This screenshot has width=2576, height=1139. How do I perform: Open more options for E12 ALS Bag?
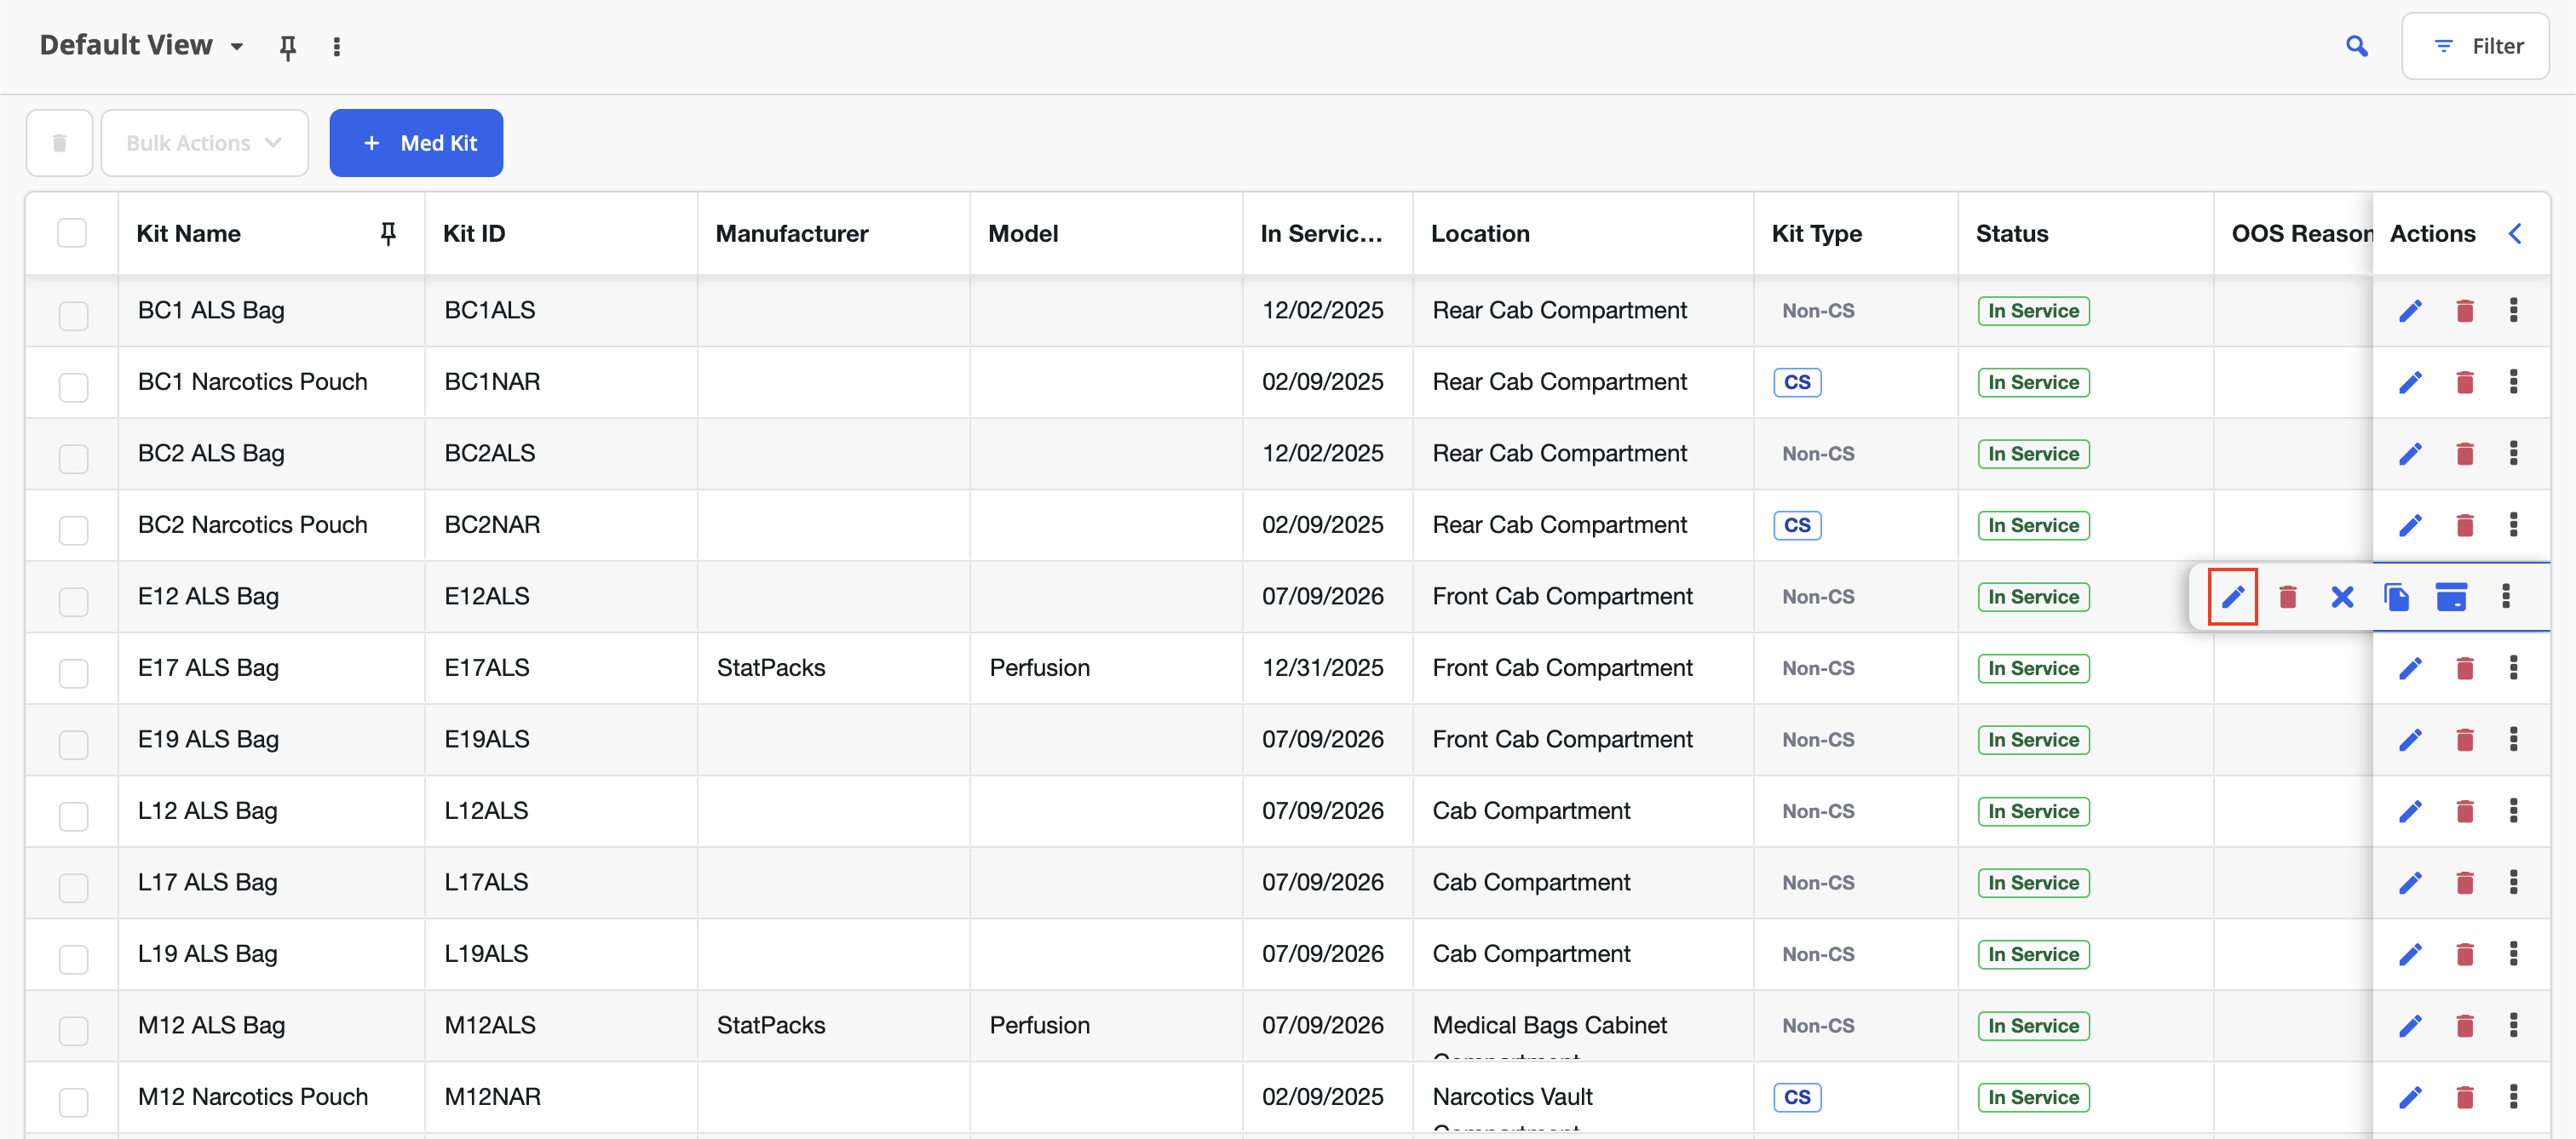2506,597
